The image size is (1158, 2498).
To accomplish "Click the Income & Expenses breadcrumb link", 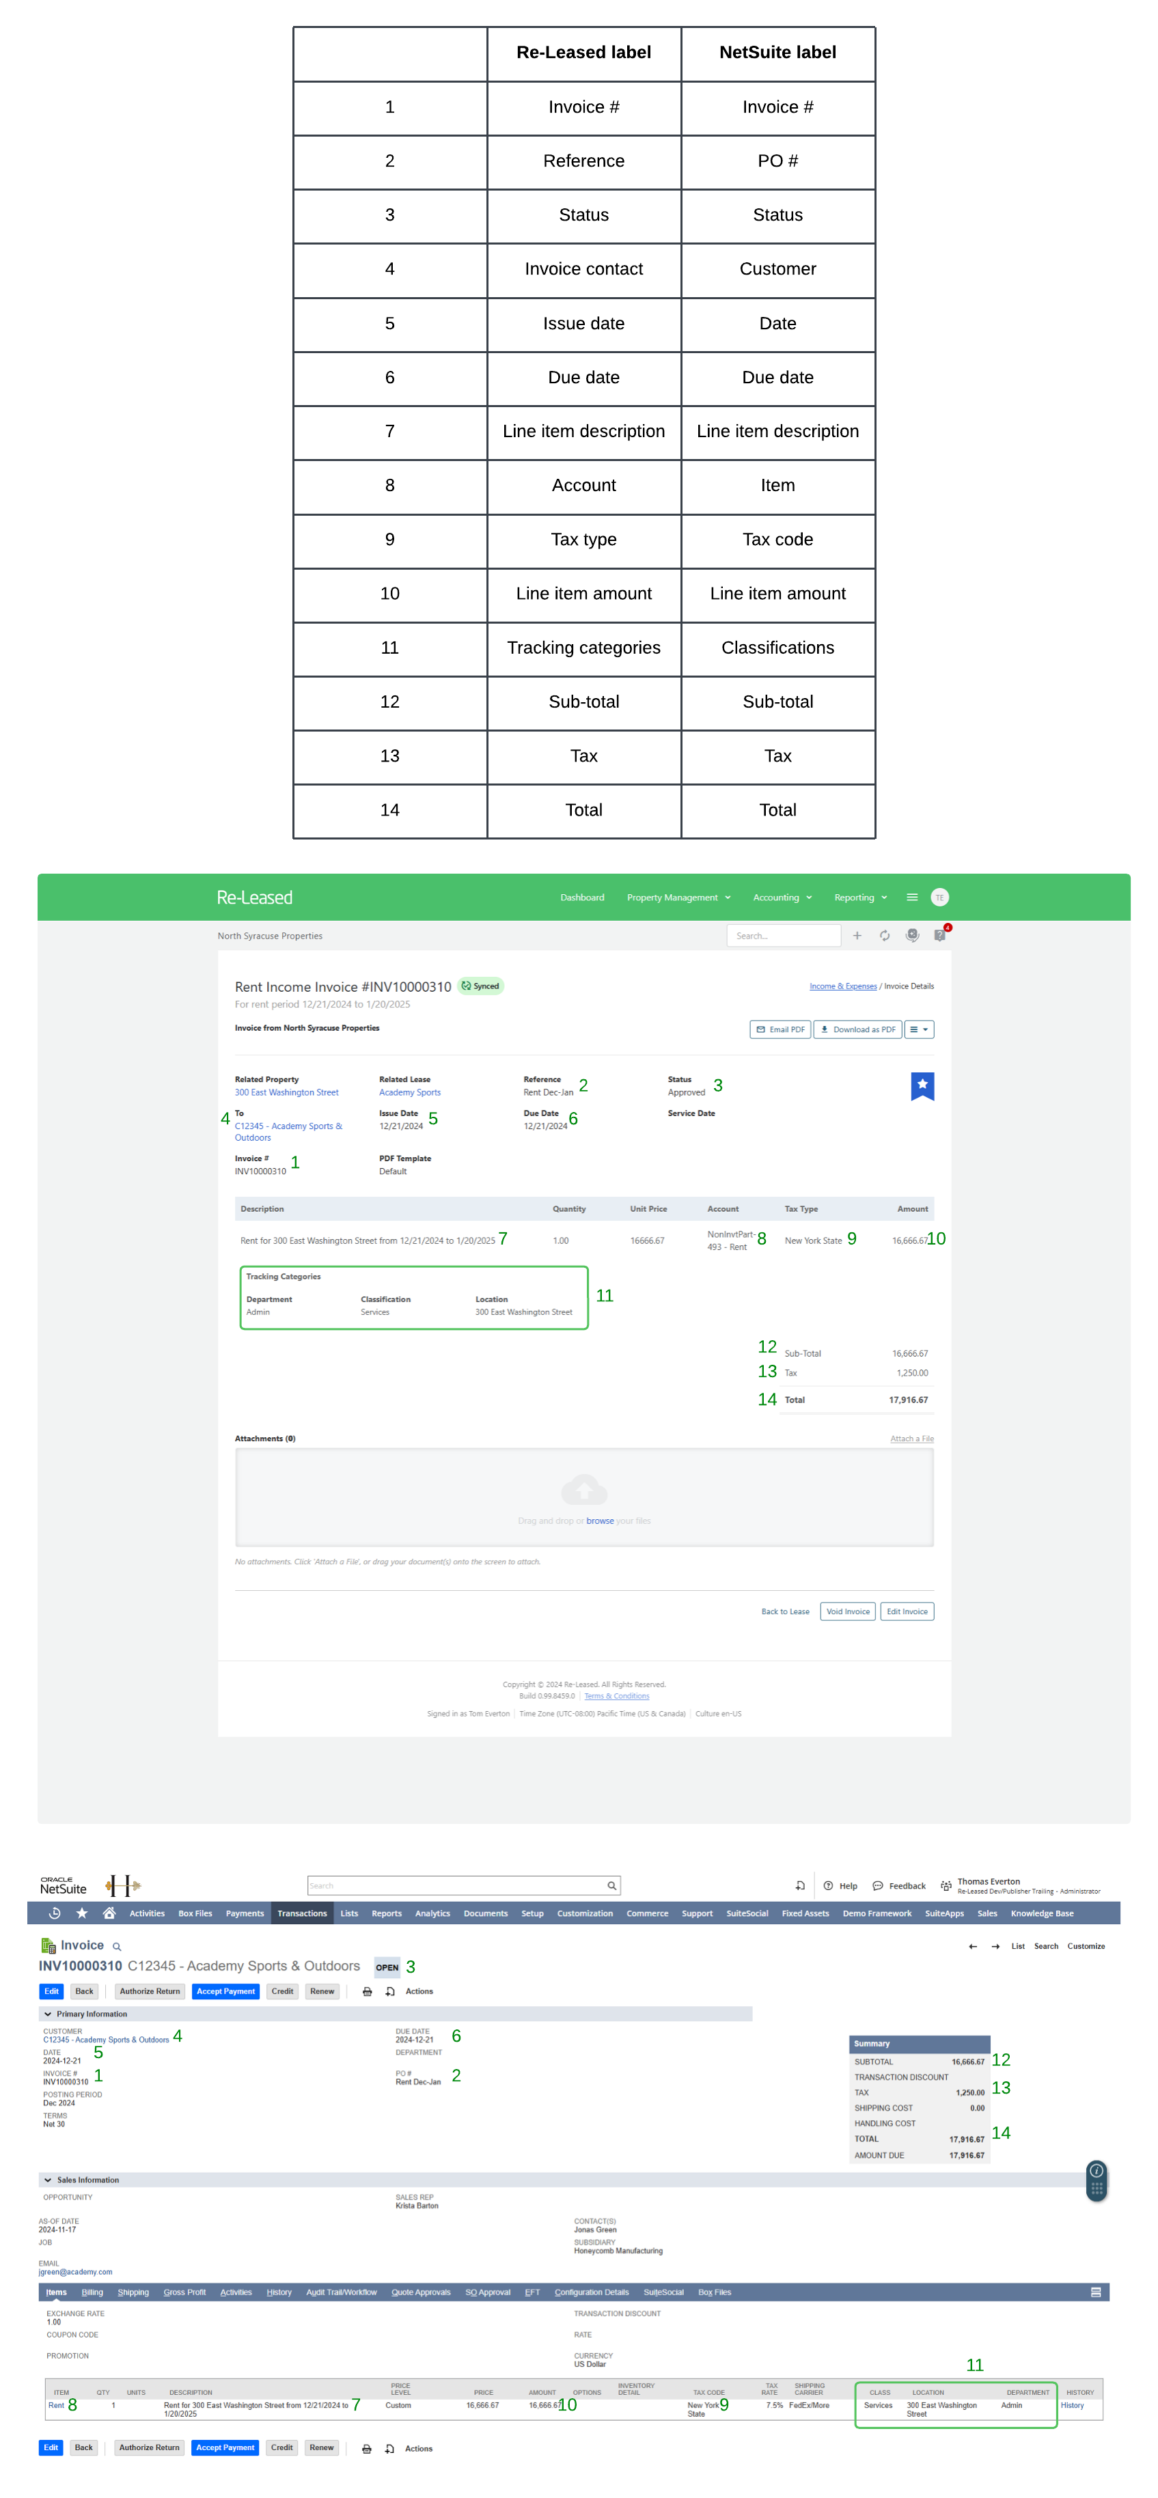I will 843,986.
